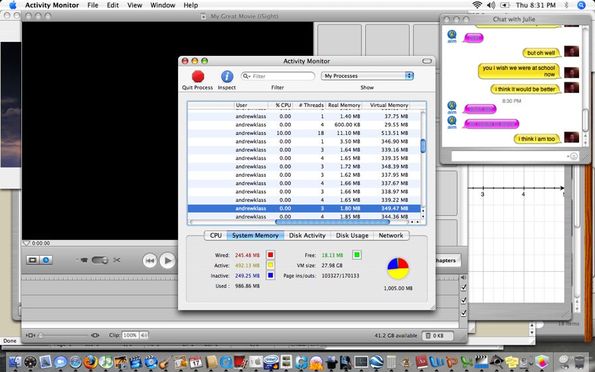
Task: Open the Inspect info button
Action: [x=227, y=76]
